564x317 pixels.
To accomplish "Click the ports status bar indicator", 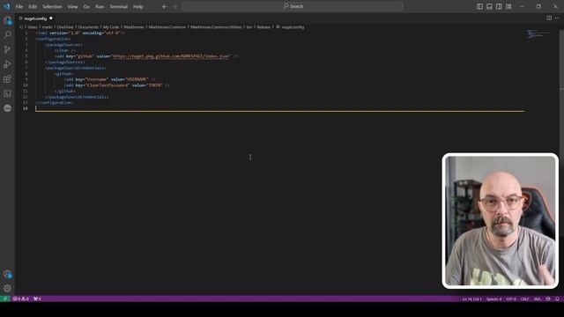I will (x=37, y=299).
